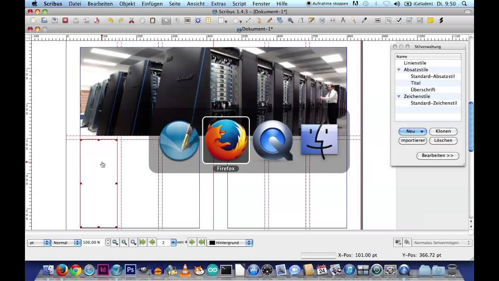The width and height of the screenshot is (499, 281).
Task: Open the Fenster menu
Action: (x=261, y=4)
